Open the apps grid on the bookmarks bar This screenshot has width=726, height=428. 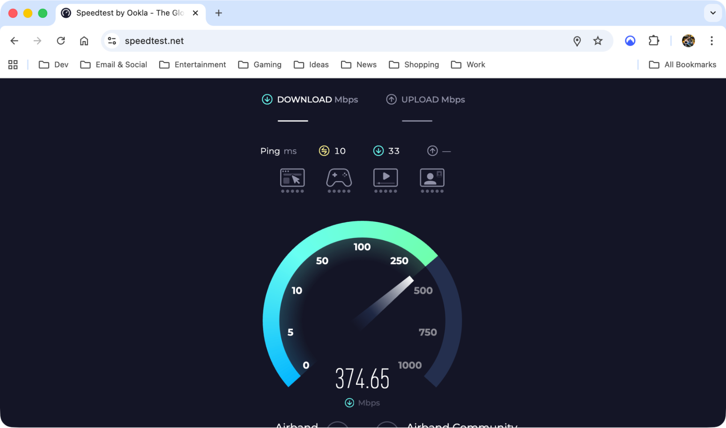13,64
